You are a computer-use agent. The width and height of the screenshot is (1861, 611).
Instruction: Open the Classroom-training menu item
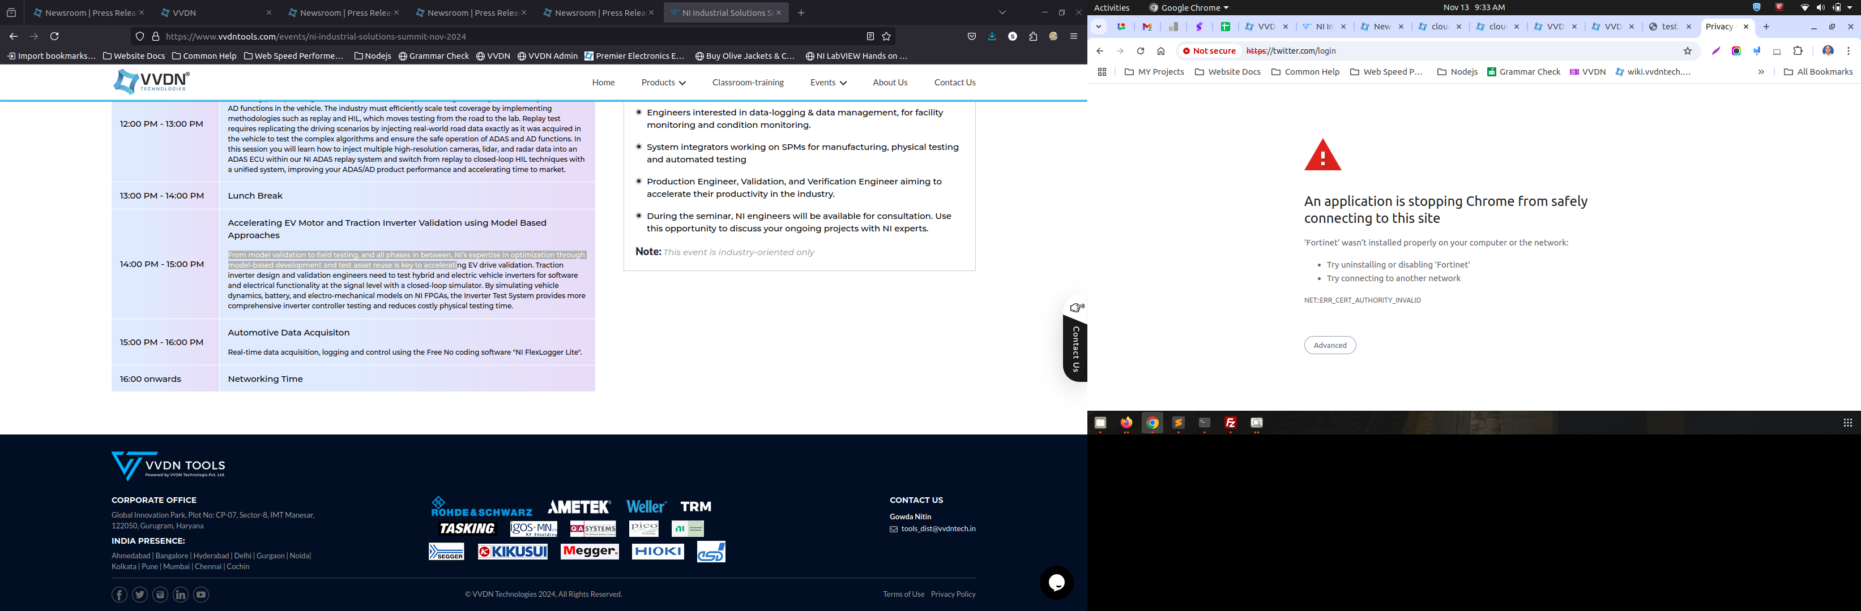click(x=748, y=83)
